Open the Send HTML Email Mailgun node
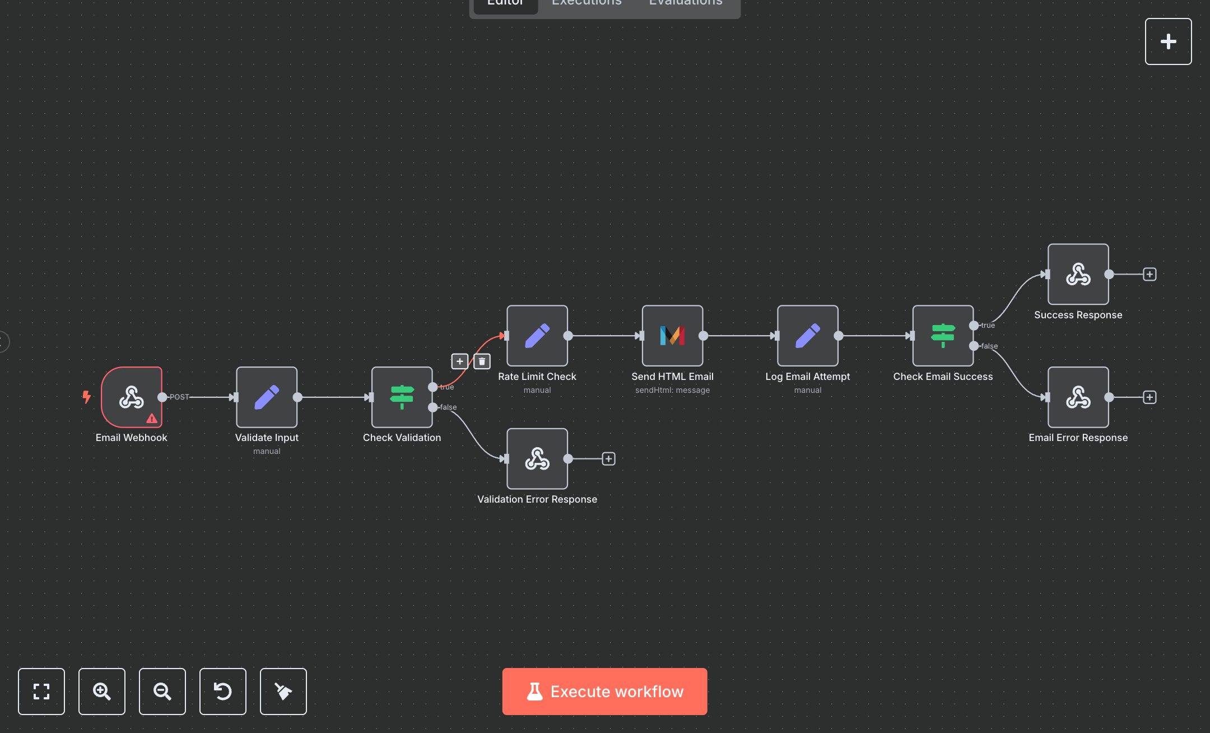Image resolution: width=1210 pixels, height=733 pixels. click(x=673, y=336)
